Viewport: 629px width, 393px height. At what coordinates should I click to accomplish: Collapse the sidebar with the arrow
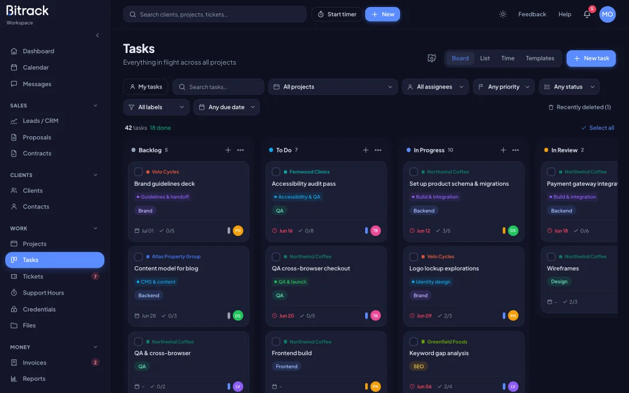97,36
